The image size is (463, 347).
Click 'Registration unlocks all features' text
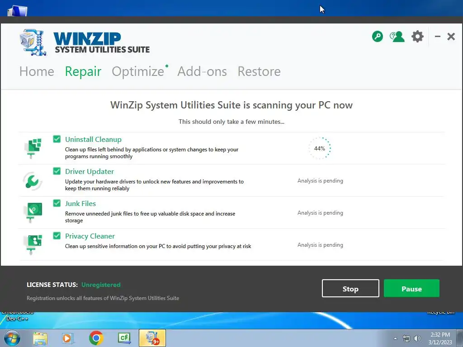(103, 298)
